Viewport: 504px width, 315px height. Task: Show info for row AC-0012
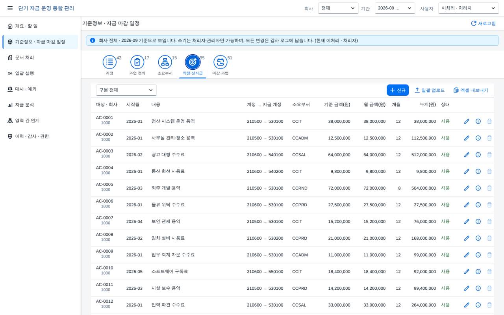point(478,305)
